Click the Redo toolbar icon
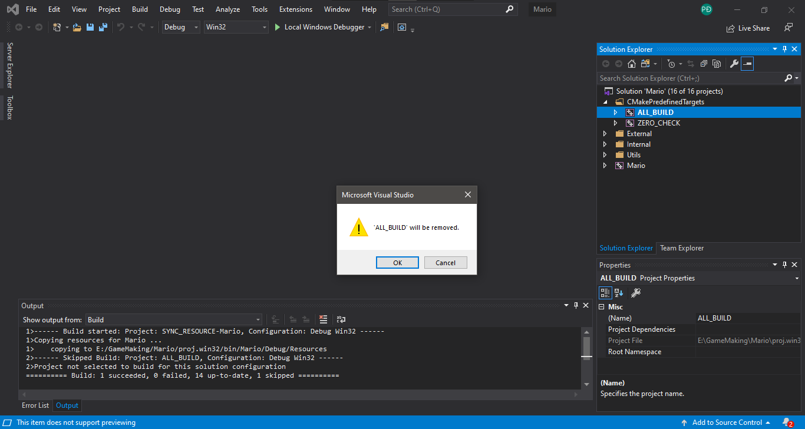The width and height of the screenshot is (805, 429). (141, 27)
